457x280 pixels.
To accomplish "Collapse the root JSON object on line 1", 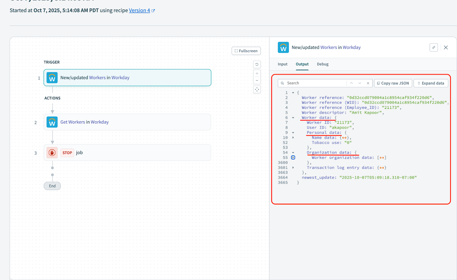I will point(293,93).
